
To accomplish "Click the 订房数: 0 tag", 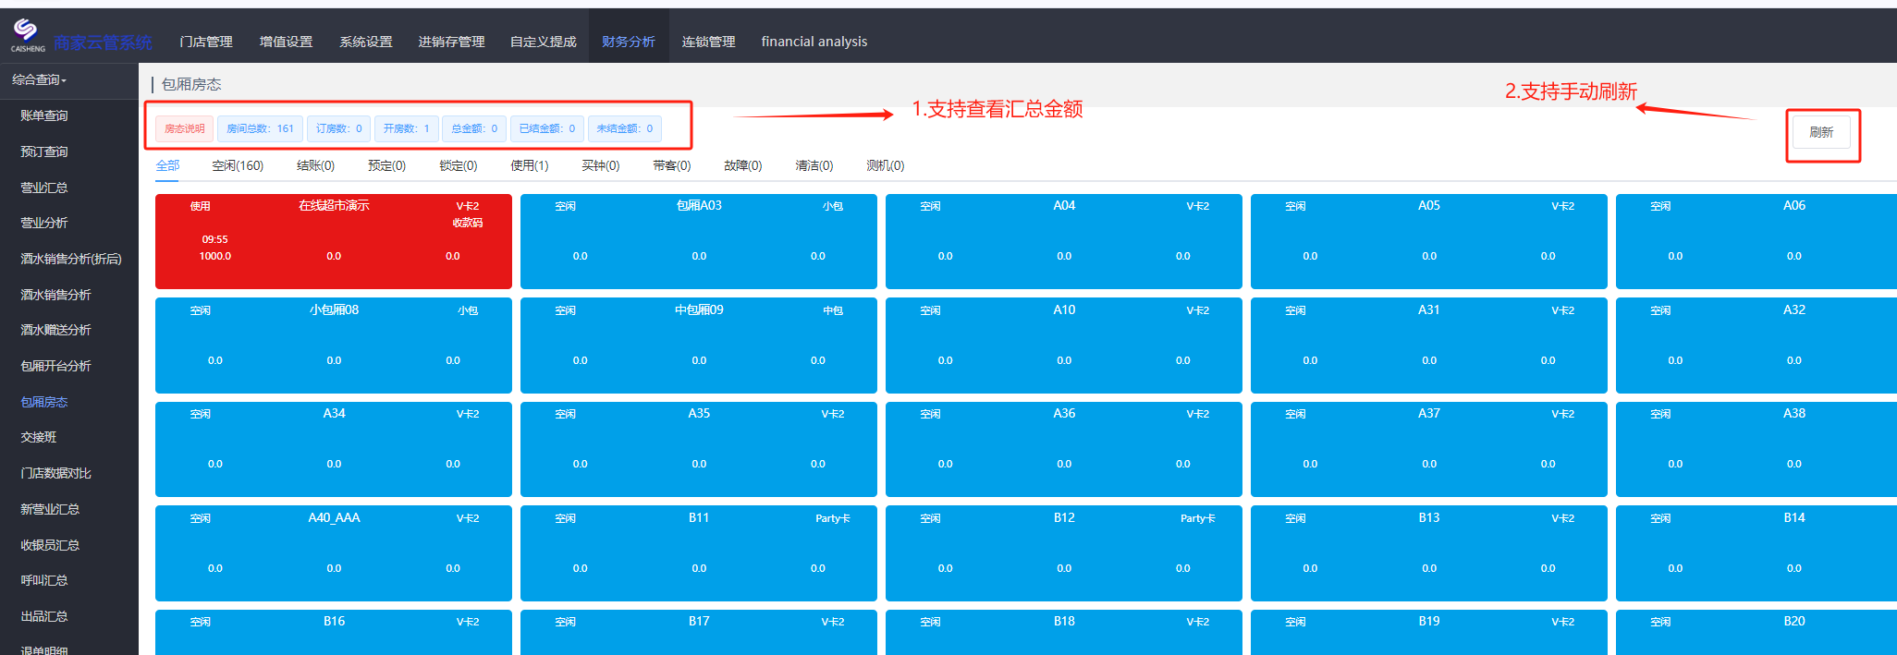I will [x=339, y=128].
